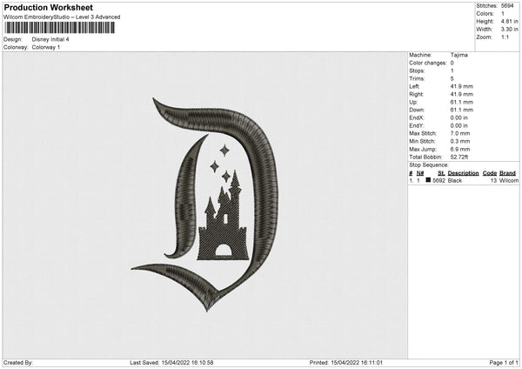Click the 'Created By:' footer label
This screenshot has height=369, width=522.
pos(18,363)
